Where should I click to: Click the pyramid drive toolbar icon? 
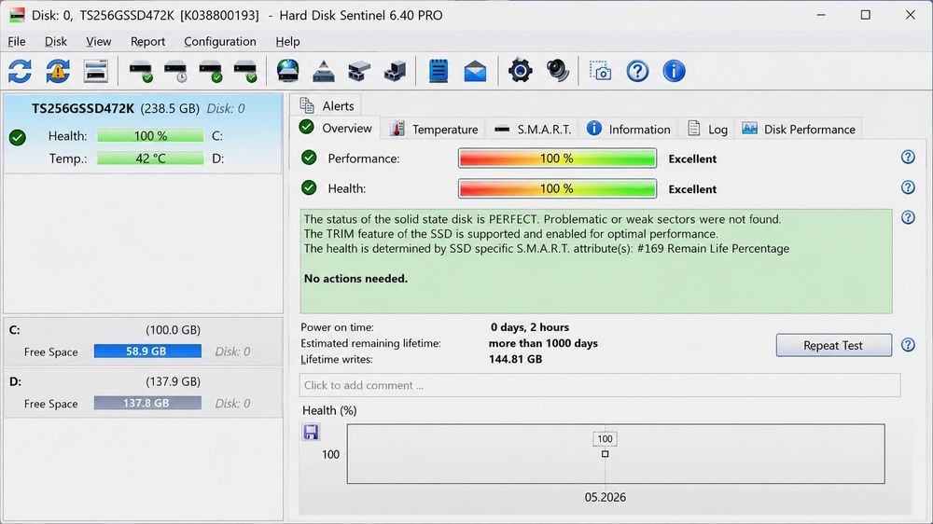324,72
